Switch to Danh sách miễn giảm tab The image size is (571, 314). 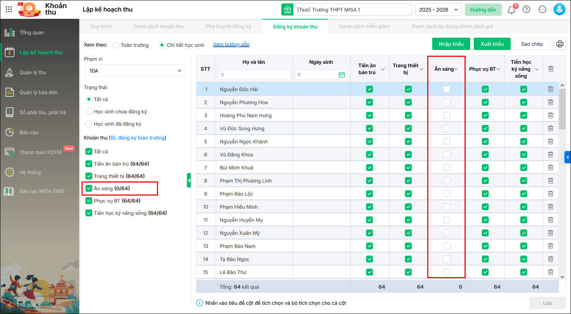364,27
